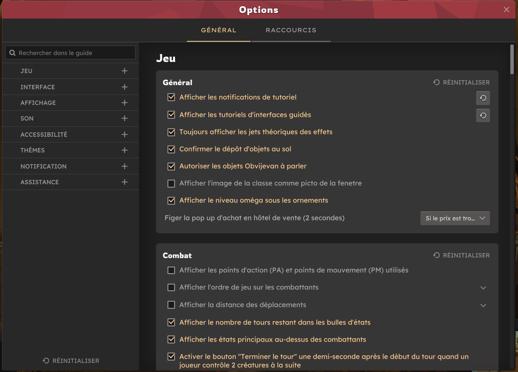
Task: Expand the play order on fighters chevron
Action: (x=483, y=288)
